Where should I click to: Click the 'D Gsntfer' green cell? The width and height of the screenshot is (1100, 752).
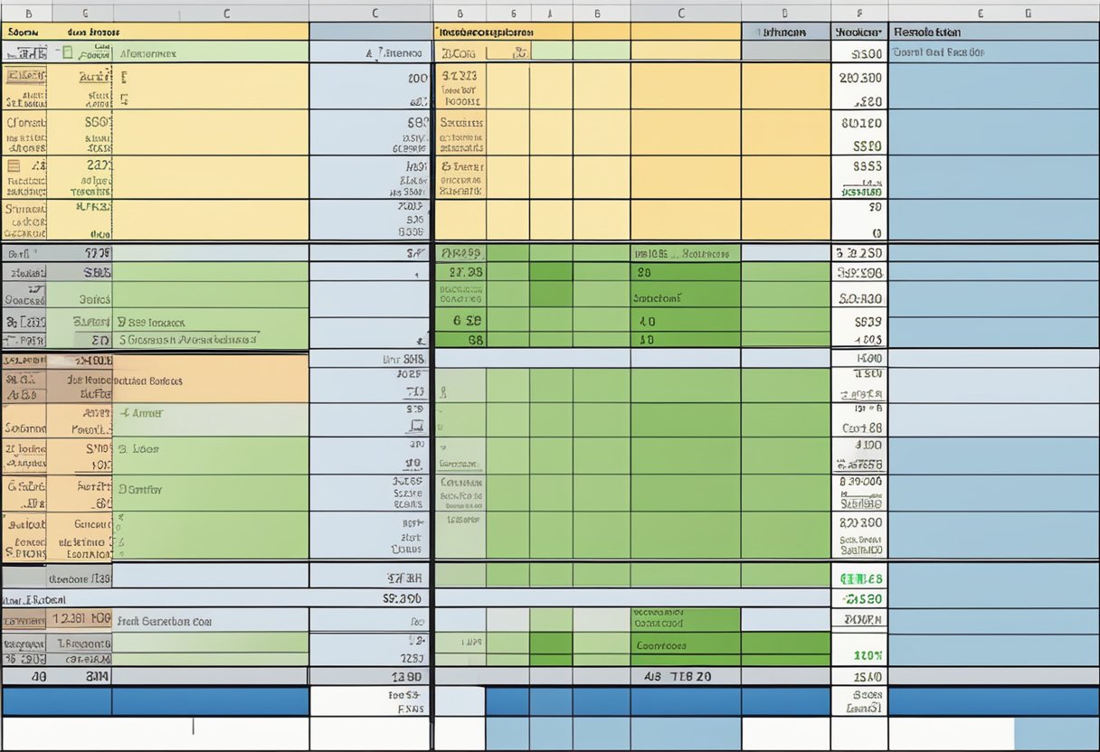tap(140, 489)
